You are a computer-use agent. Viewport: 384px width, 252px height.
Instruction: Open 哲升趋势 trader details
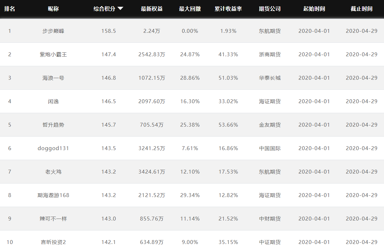(x=53, y=125)
